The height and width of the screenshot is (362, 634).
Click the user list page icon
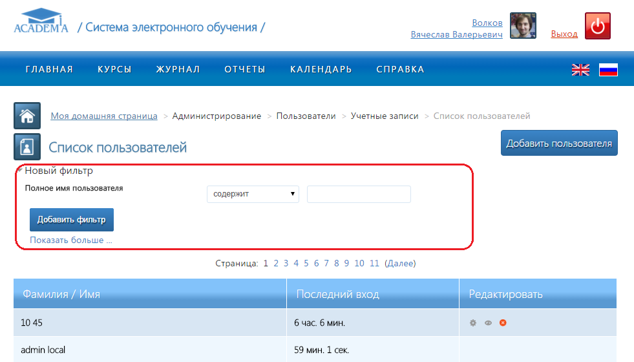point(27,147)
